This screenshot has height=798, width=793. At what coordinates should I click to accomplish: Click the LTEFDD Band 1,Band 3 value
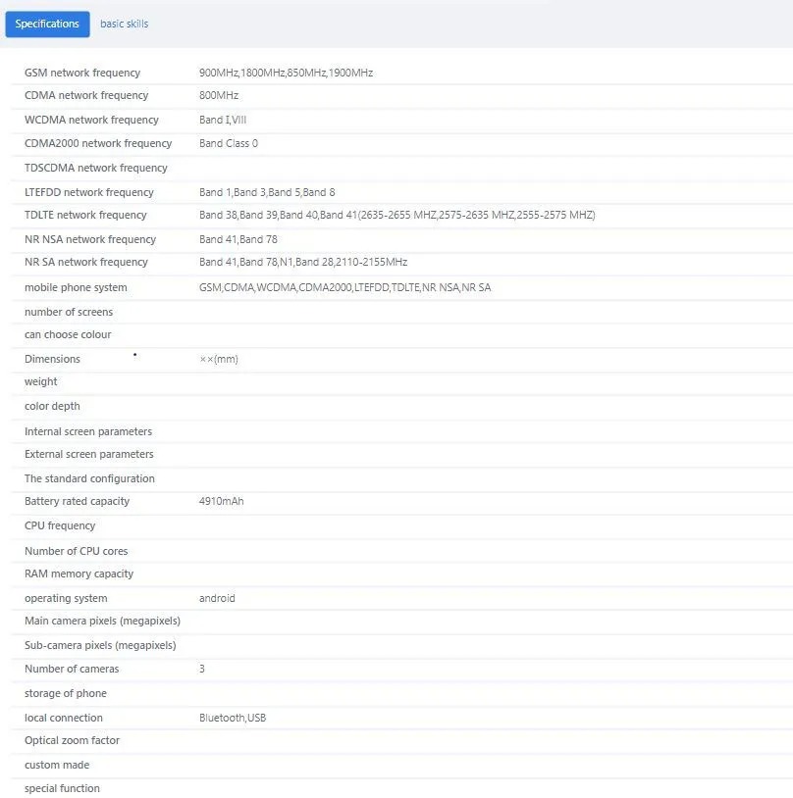click(x=267, y=192)
